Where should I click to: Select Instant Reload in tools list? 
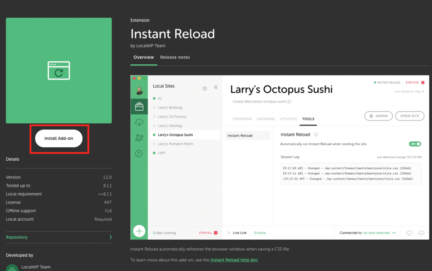(x=248, y=135)
